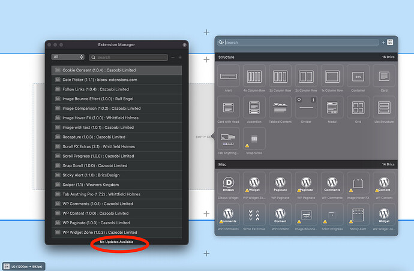Choose the Sticky Alert bric

click(x=358, y=215)
